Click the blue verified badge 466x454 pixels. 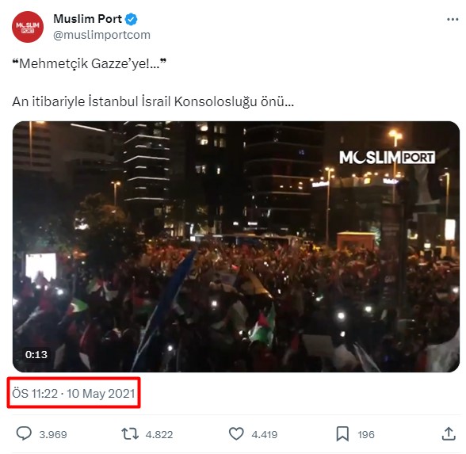(131, 19)
